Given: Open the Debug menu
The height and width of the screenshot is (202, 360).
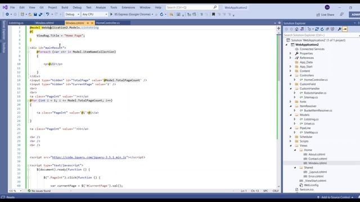Looking at the screenshot, I should click(77, 7).
